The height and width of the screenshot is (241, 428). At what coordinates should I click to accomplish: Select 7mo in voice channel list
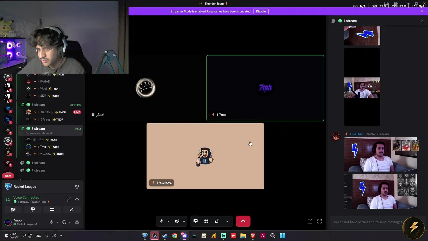[x=53, y=147]
